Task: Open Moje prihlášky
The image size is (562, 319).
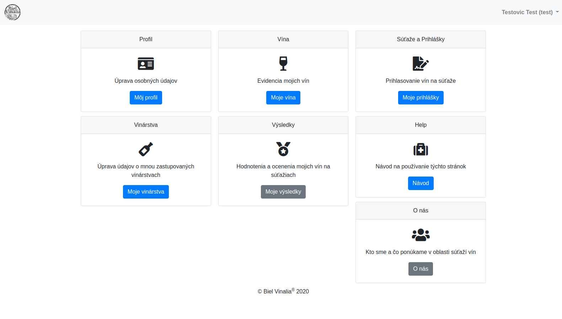Action: click(x=421, y=98)
